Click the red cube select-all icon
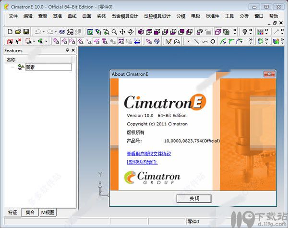The image size is (288, 228). click(x=10, y=42)
